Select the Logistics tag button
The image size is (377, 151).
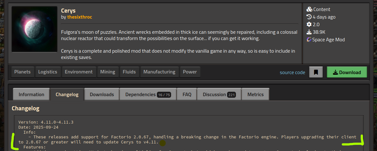coord(48,72)
